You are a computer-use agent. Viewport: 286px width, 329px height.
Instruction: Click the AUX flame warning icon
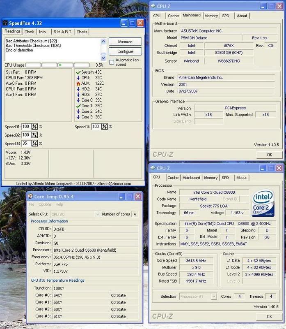click(x=78, y=83)
